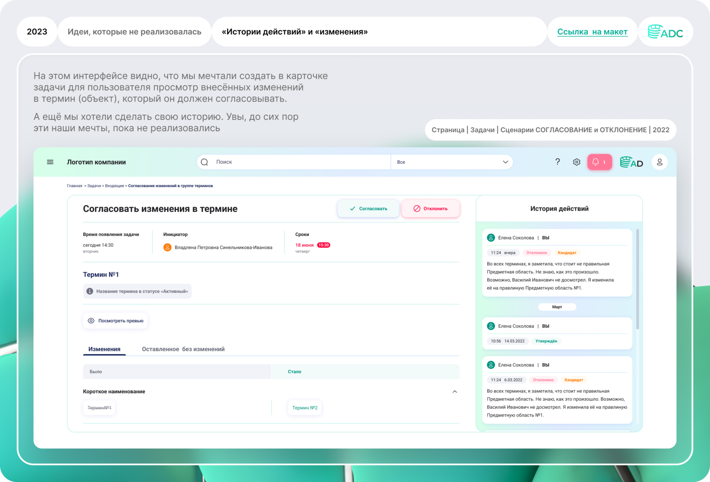The width and height of the screenshot is (710, 482).
Task: Collapse the 'Короткое наименование' section
Action: coord(455,392)
